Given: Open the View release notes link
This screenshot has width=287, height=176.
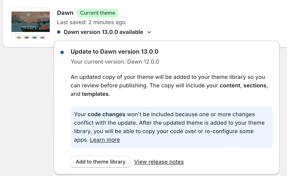Looking at the screenshot, I should (159, 162).
